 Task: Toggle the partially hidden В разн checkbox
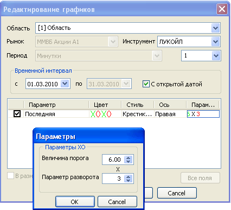pyautogui.click(x=10, y=176)
